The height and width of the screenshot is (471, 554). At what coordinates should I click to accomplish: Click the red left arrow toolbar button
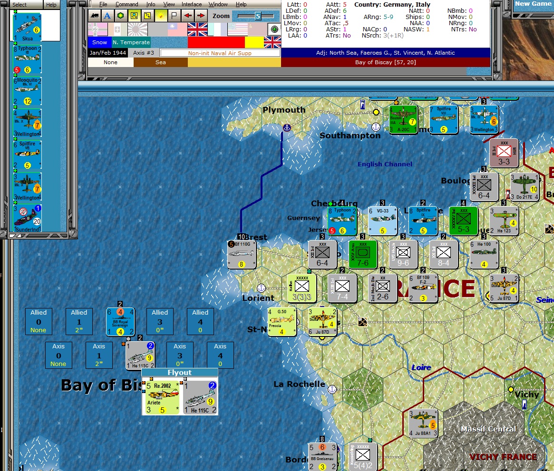187,16
